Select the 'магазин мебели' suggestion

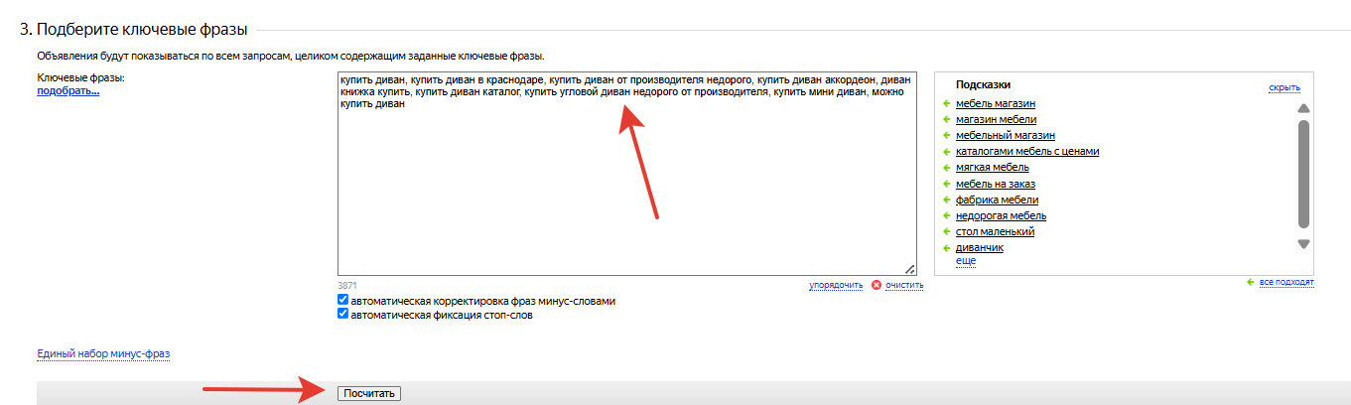[x=996, y=119]
